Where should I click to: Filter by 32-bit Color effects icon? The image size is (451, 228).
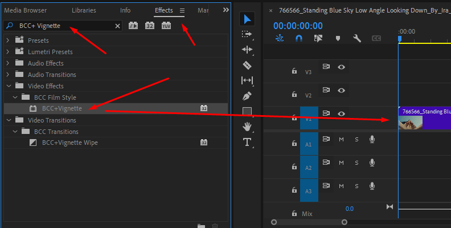pos(150,26)
